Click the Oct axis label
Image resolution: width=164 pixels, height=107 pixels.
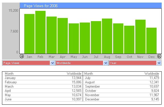click(130, 57)
